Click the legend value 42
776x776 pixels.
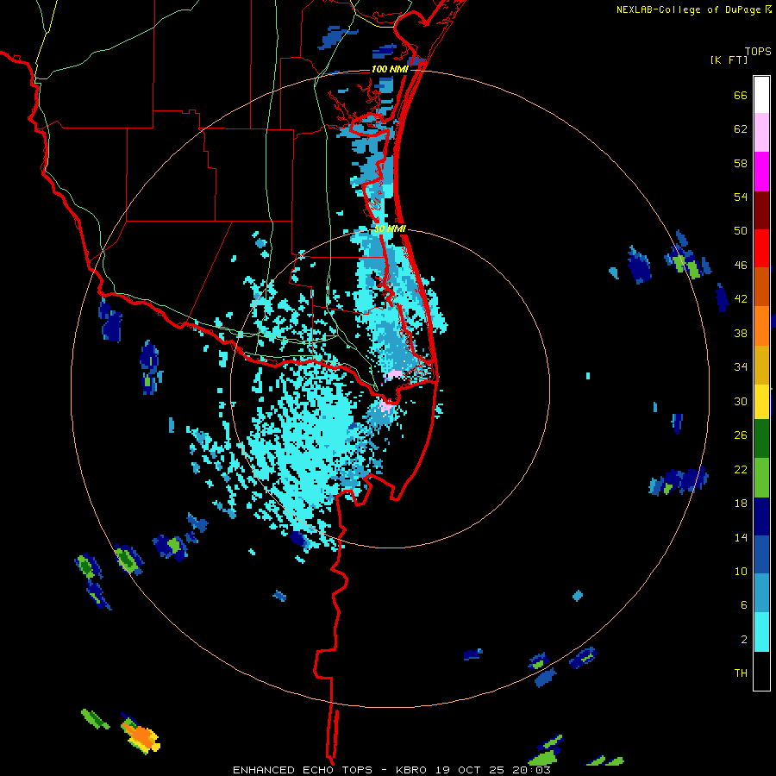741,299
